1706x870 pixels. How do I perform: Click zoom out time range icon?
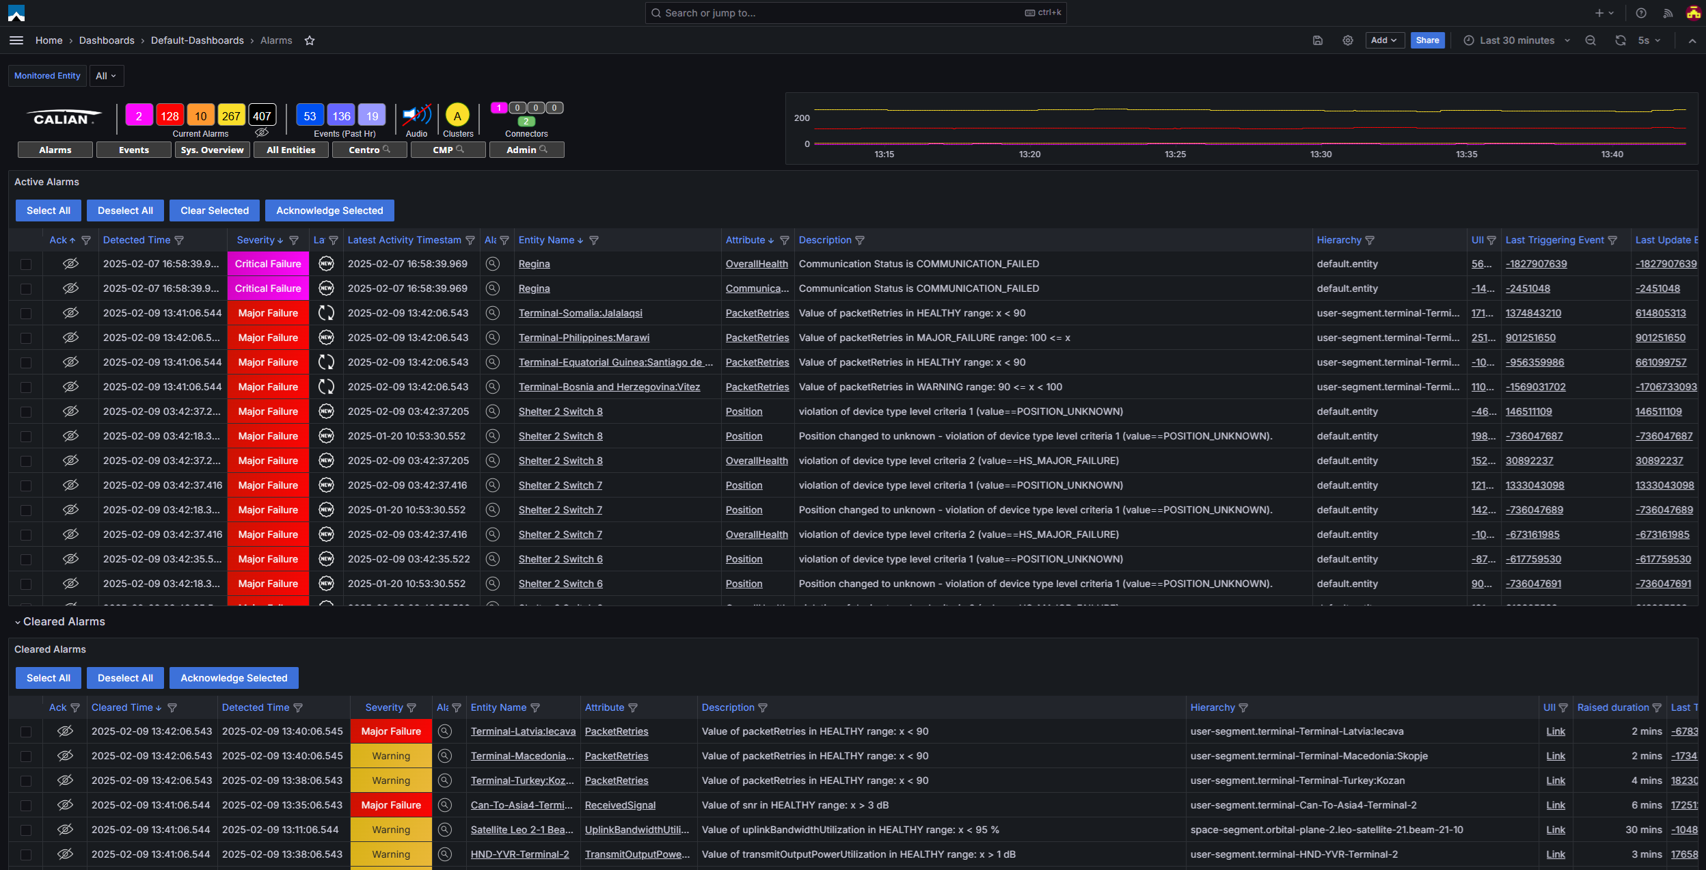tap(1590, 41)
